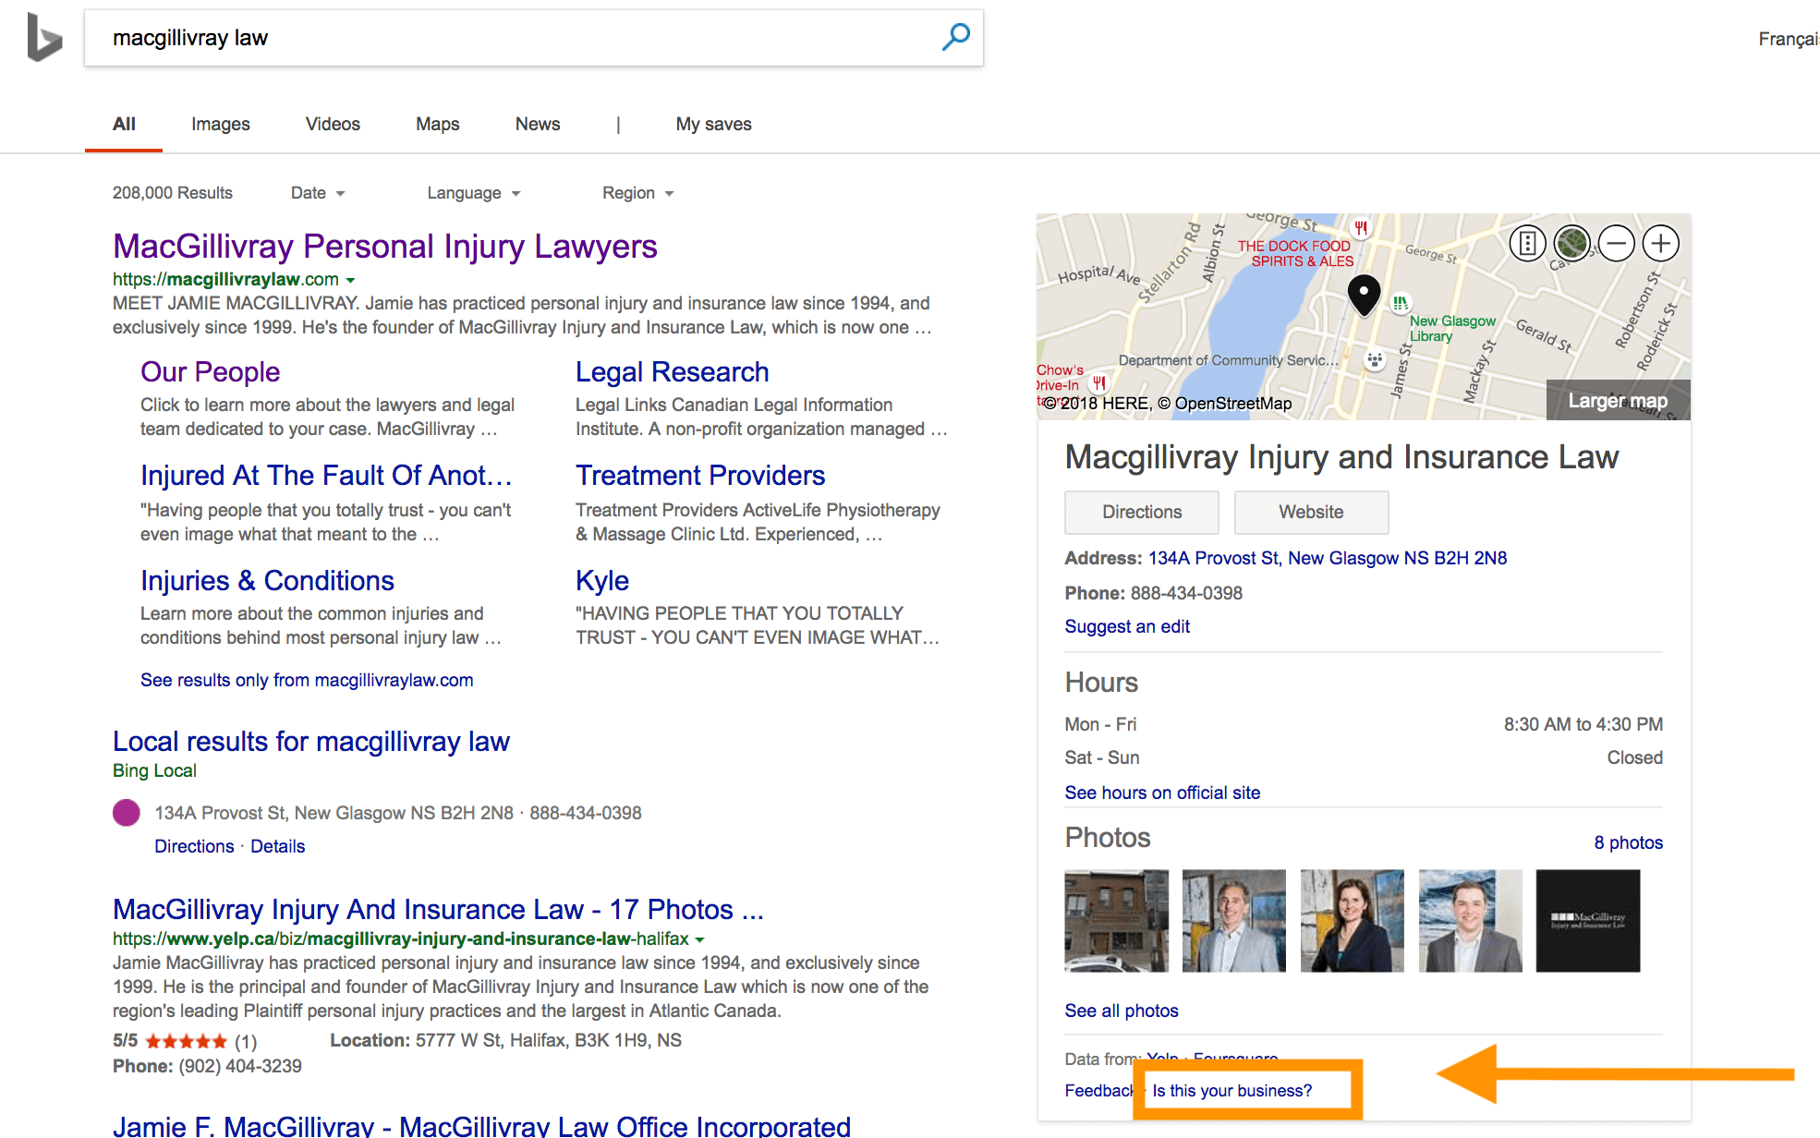The image size is (1820, 1138).
Task: Switch to the News tab
Action: click(x=538, y=124)
